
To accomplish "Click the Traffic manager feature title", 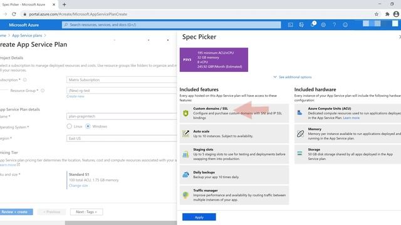I will 206,191.
